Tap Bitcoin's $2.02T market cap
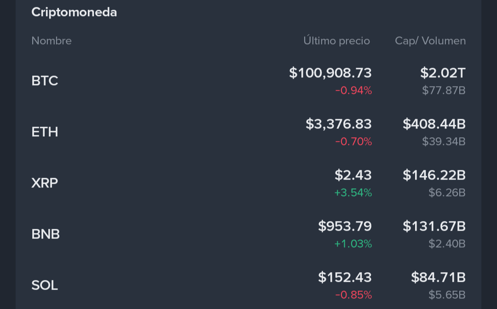 (x=443, y=73)
